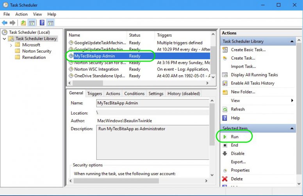Image resolution: width=303 pixels, height=196 pixels.
Task: Open the Help menu in menu bar
Action: click(x=52, y=14)
